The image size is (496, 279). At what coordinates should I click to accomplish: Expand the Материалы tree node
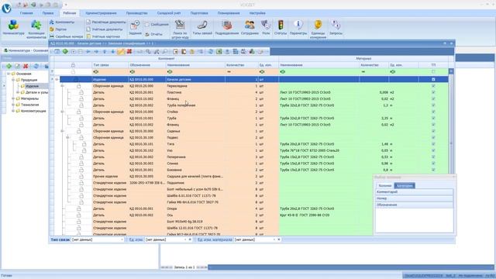pyautogui.click(x=13, y=98)
